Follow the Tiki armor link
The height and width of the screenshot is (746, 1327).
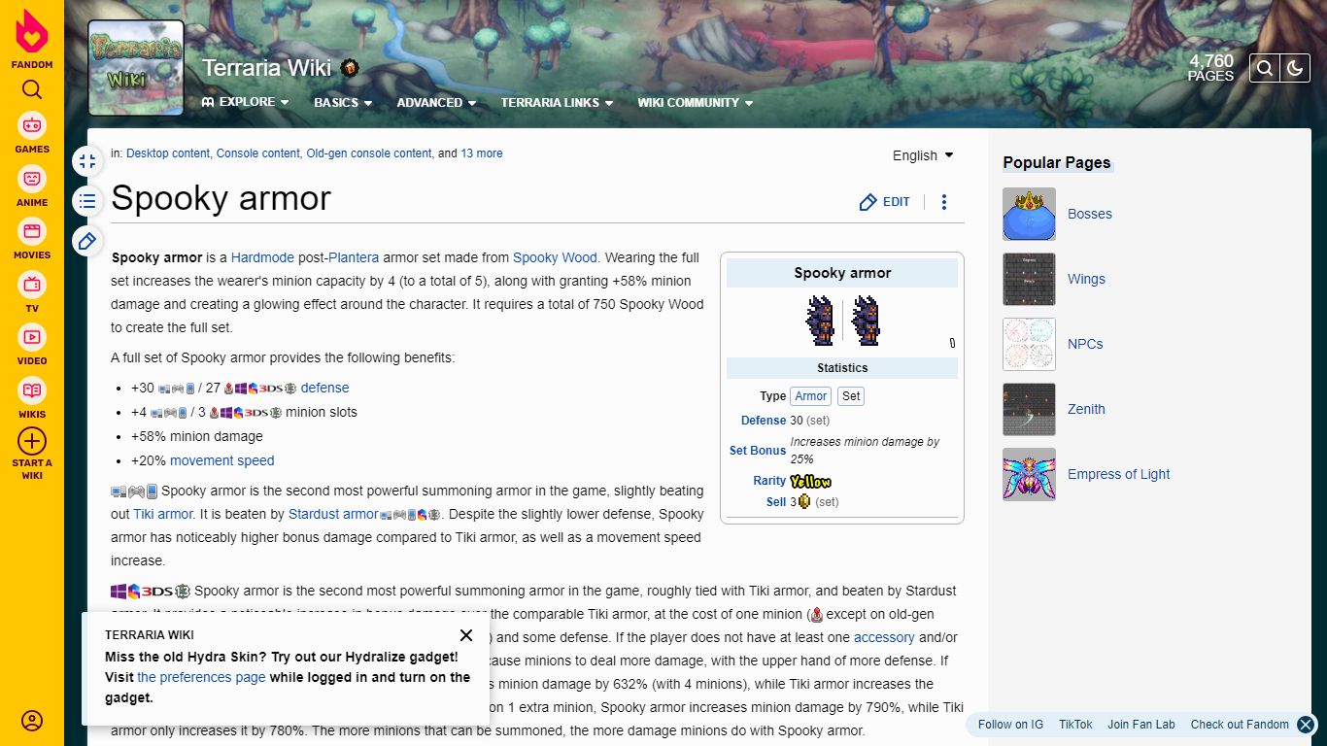point(163,514)
